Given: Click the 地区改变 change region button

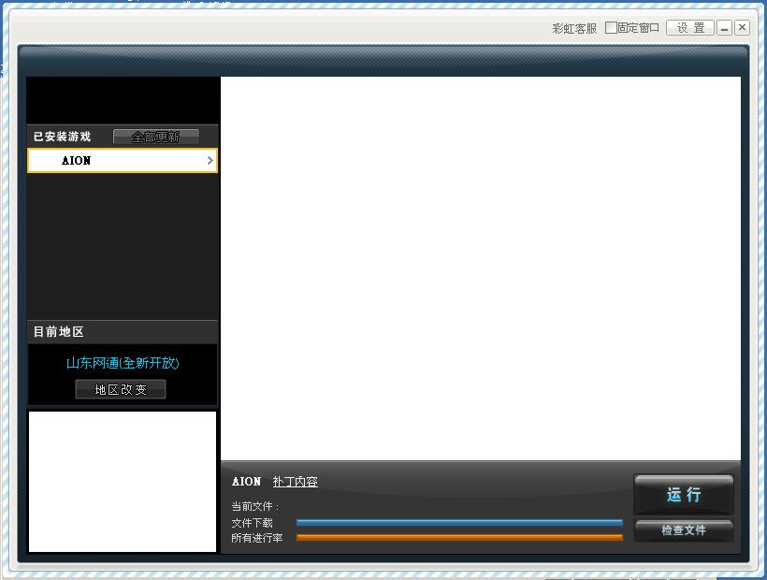Looking at the screenshot, I should (x=121, y=389).
